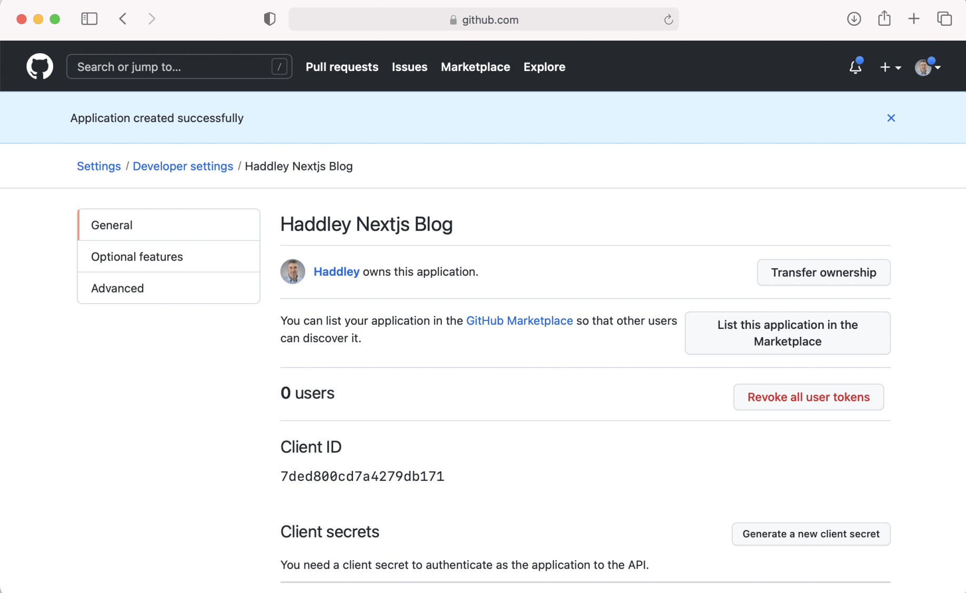Click the GitHub Octocat logo
This screenshot has height=593, width=966.
tap(40, 67)
